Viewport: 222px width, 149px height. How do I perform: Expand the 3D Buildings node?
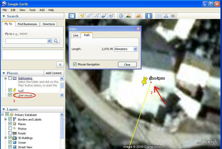6,137
